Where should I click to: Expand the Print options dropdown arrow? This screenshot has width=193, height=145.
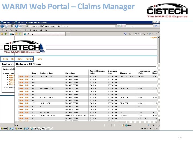pos(138,34)
